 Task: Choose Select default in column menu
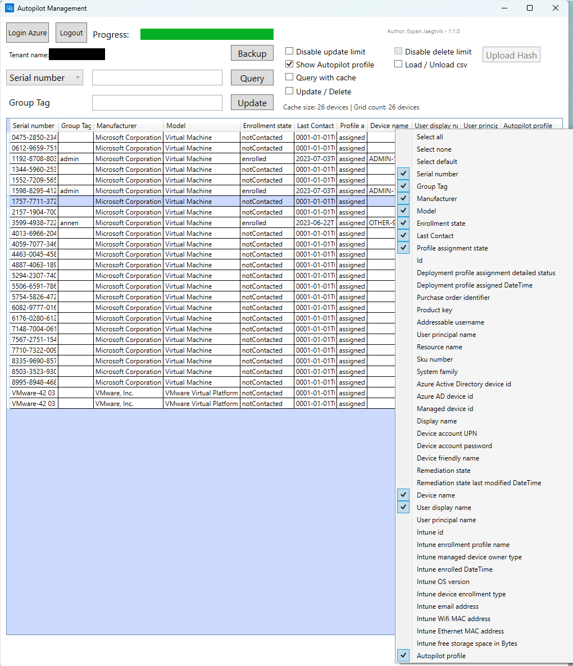437,161
